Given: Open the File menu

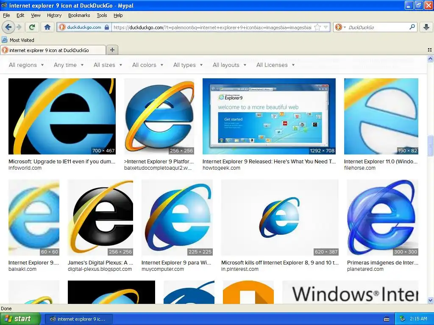Looking at the screenshot, I should [6, 15].
